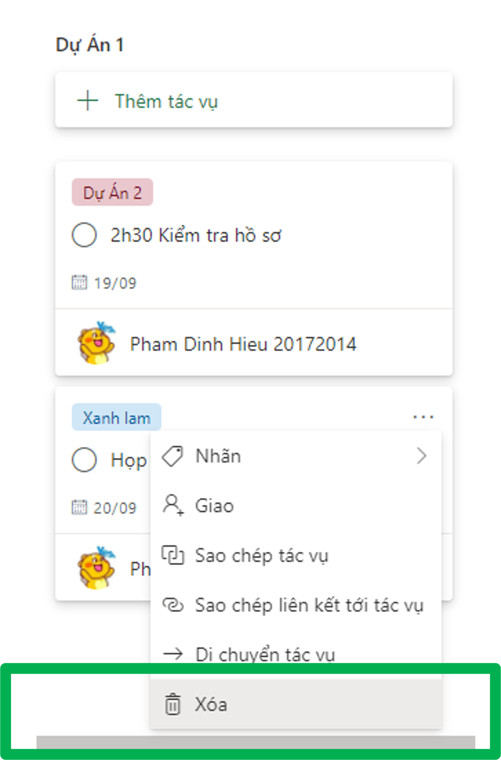501x760 pixels.
Task: Click the calendar icon next to 19/09
Action: click(x=79, y=283)
